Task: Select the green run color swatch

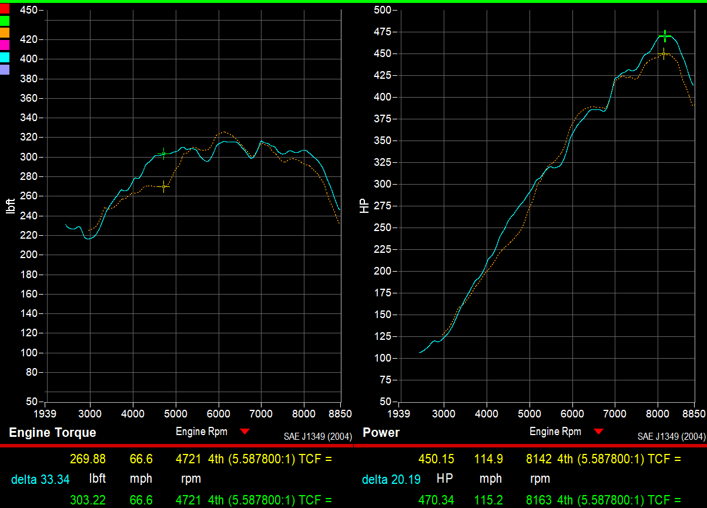Action: point(5,21)
